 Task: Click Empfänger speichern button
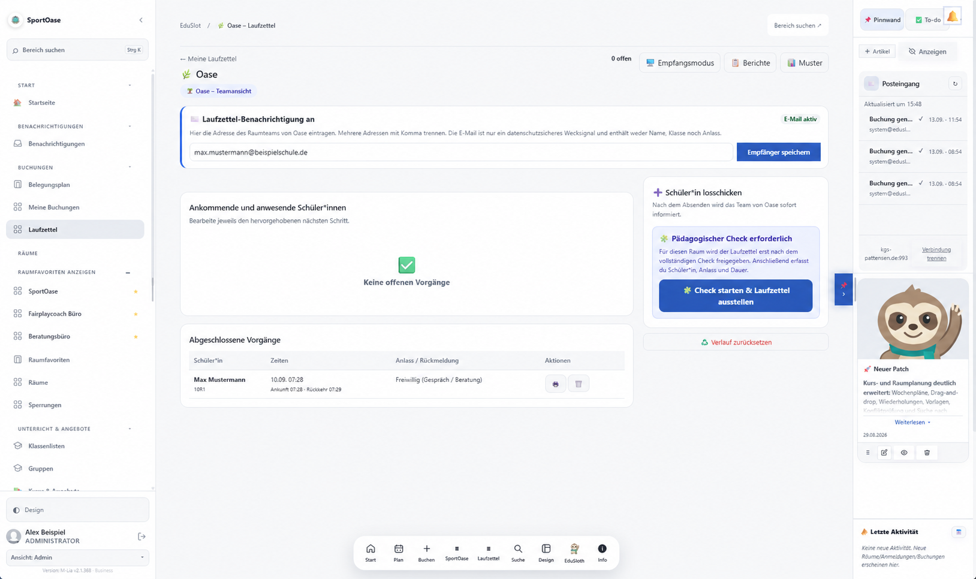(x=778, y=152)
